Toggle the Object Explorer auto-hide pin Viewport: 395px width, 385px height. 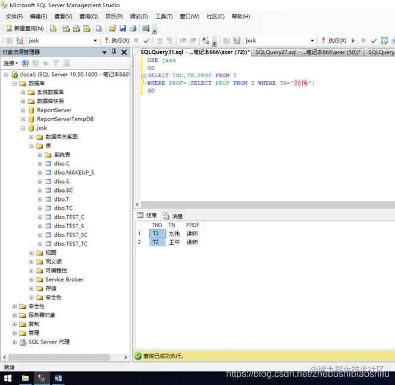click(x=114, y=52)
